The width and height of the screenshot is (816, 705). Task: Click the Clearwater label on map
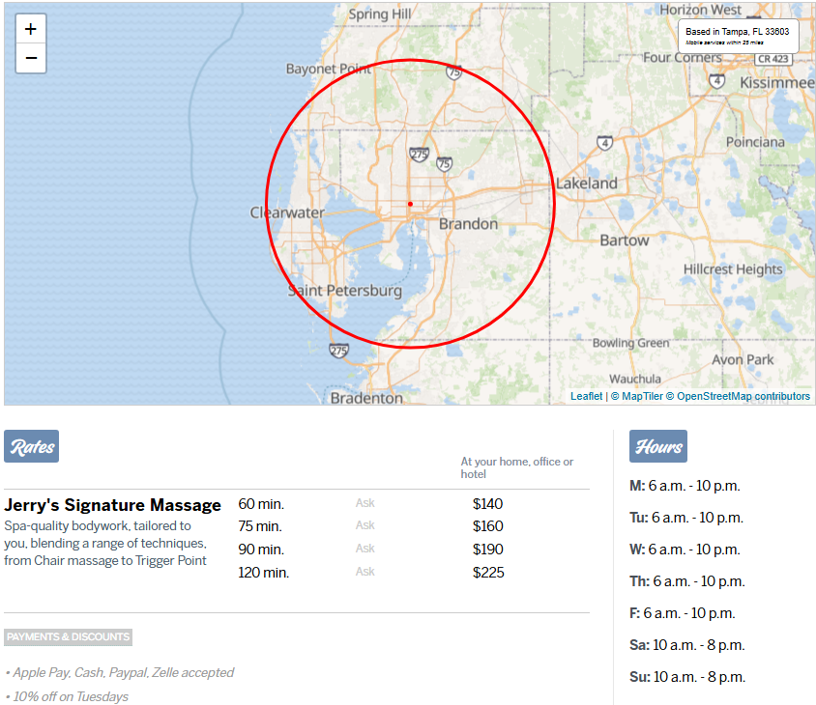286,212
